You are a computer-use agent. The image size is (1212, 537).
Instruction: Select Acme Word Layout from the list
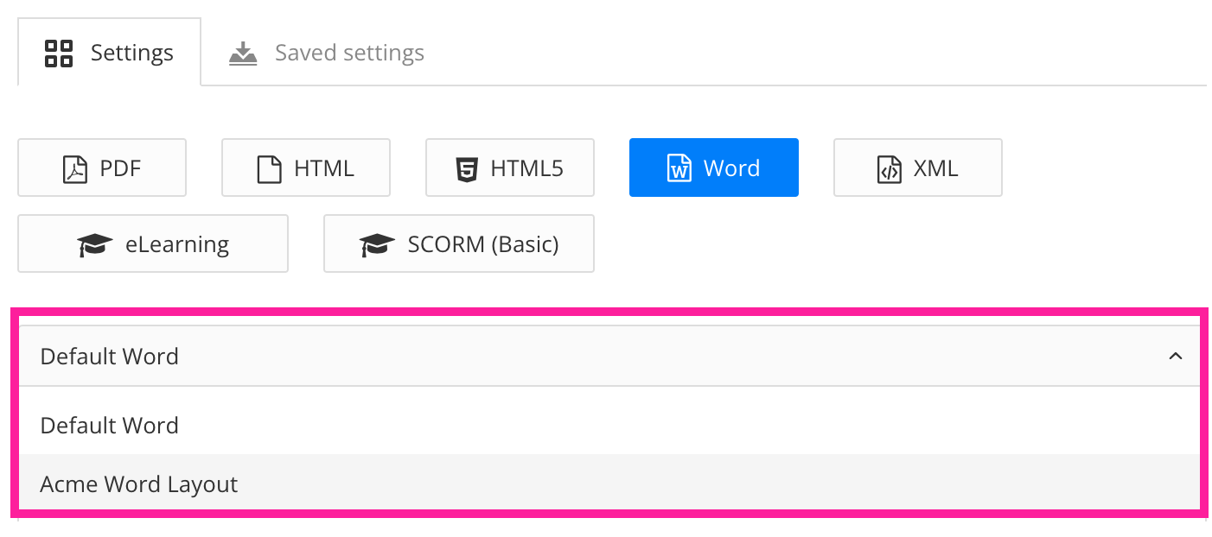point(138,483)
